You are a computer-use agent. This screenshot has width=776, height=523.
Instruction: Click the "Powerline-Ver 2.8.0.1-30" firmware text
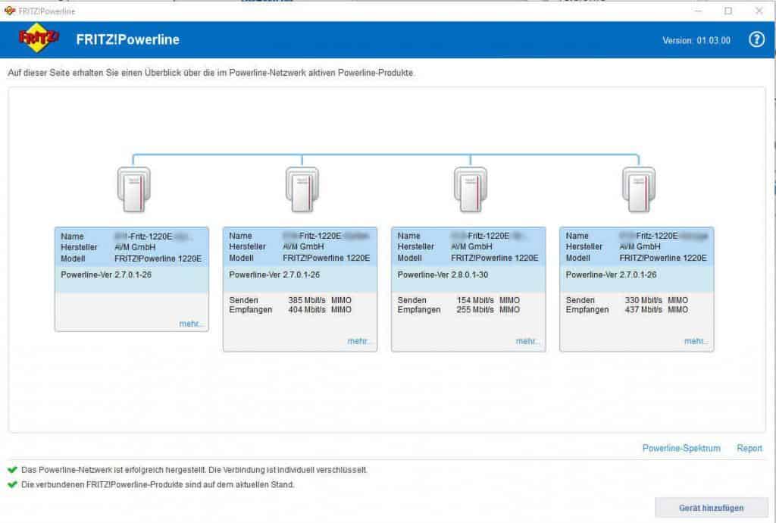coord(443,274)
